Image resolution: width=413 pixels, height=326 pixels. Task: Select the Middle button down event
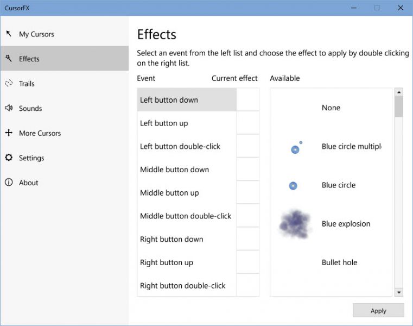(187, 170)
